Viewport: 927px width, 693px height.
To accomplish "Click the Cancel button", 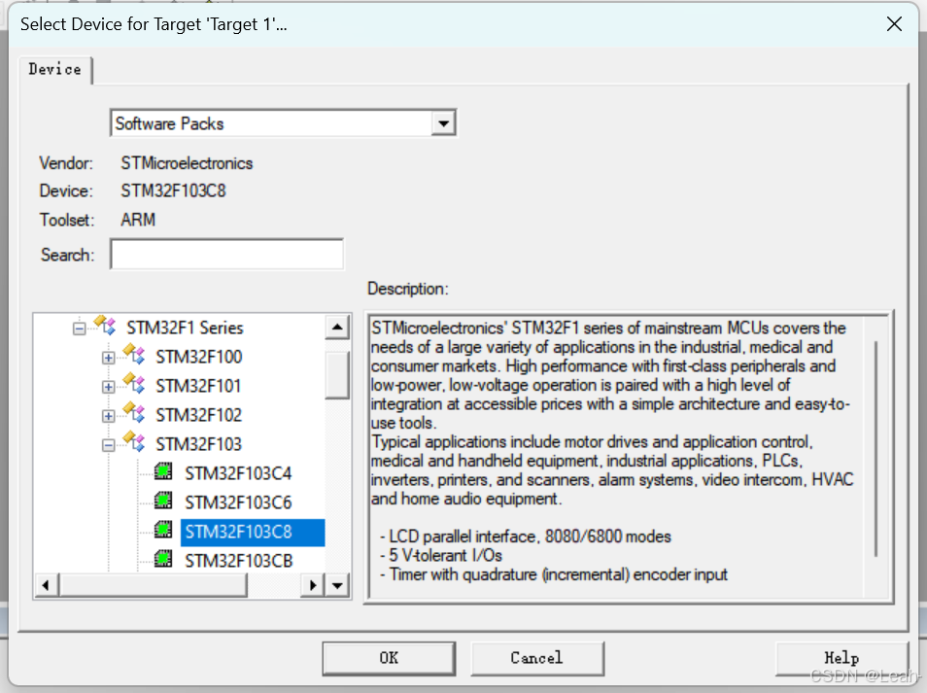I will pyautogui.click(x=536, y=658).
